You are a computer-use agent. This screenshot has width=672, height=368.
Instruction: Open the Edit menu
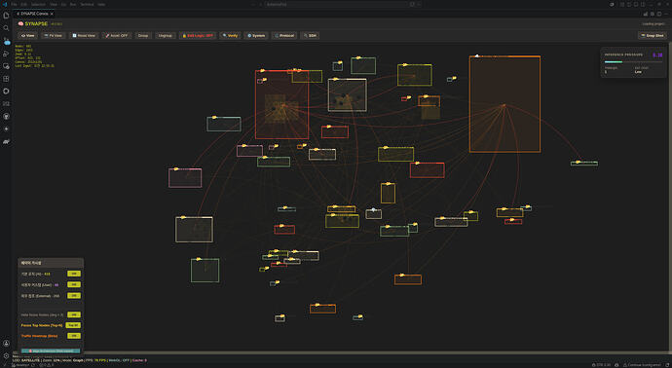24,4
